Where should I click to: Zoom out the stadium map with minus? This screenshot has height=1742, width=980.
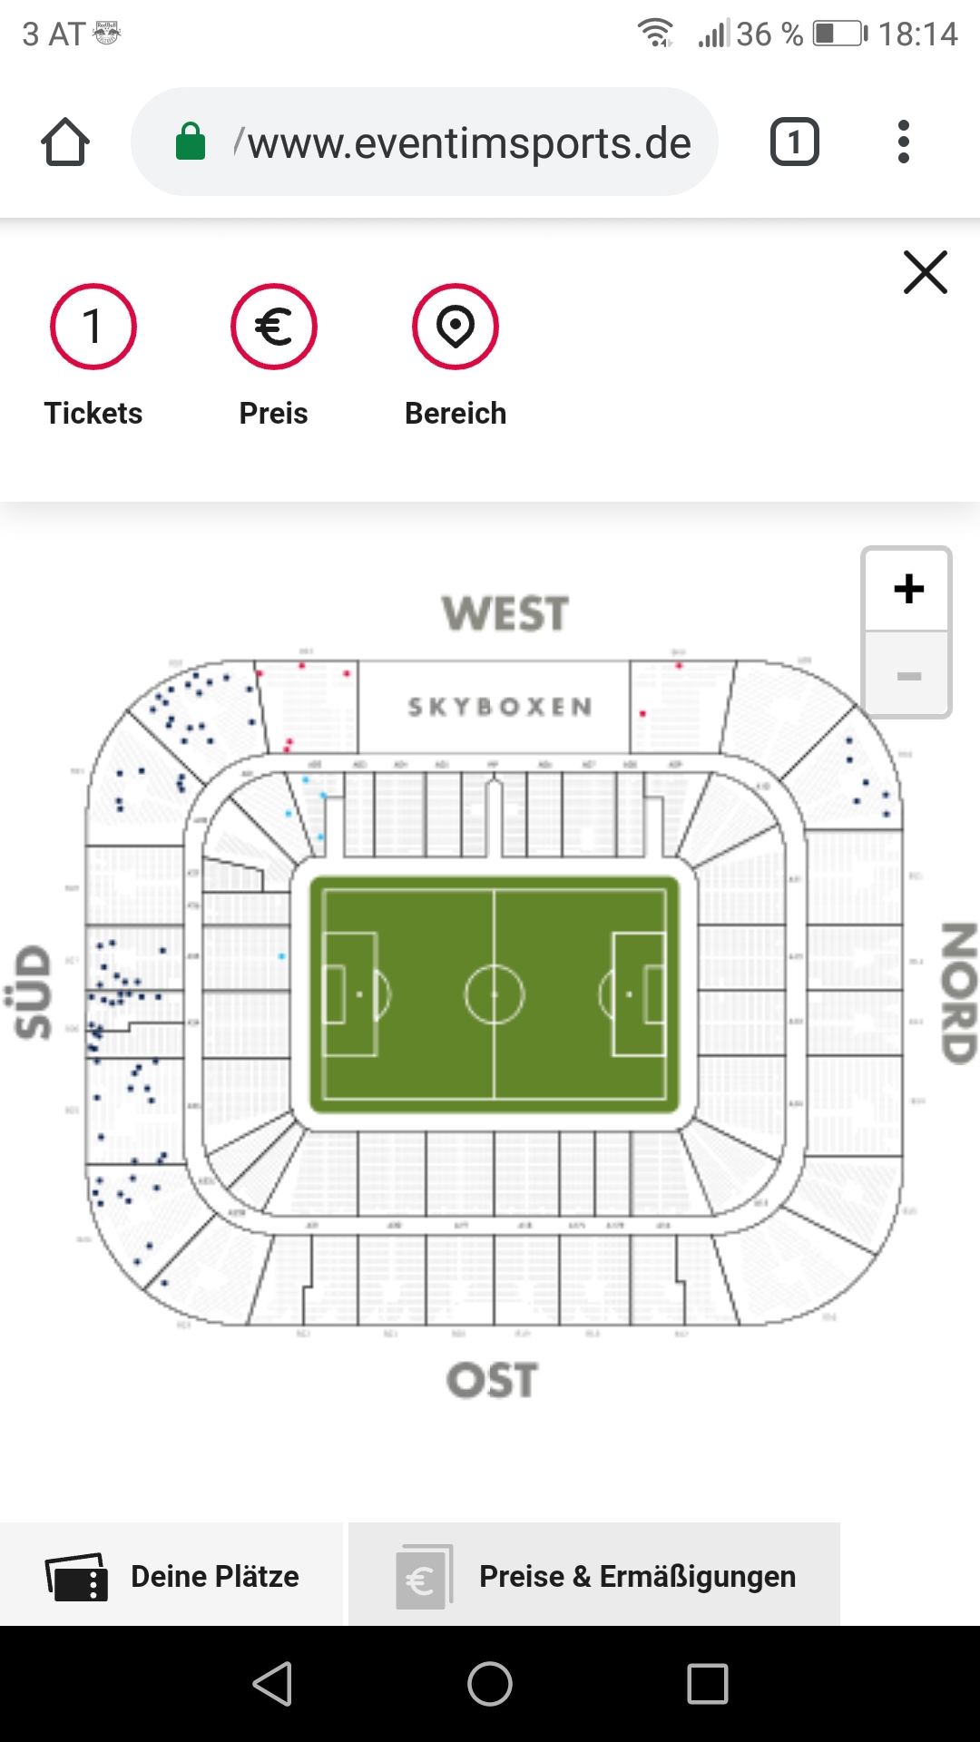tap(907, 675)
